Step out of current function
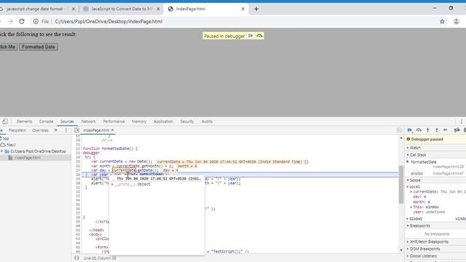This screenshot has height=262, width=466. (437, 130)
